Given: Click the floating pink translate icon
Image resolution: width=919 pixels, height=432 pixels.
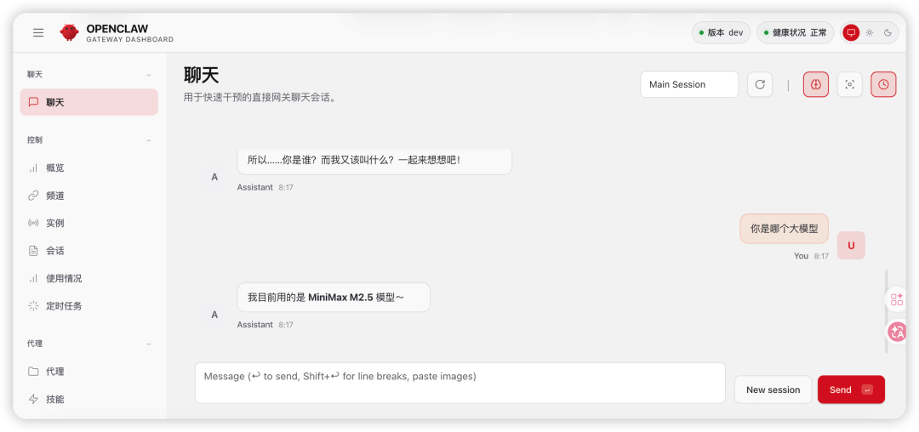Looking at the screenshot, I should [897, 333].
